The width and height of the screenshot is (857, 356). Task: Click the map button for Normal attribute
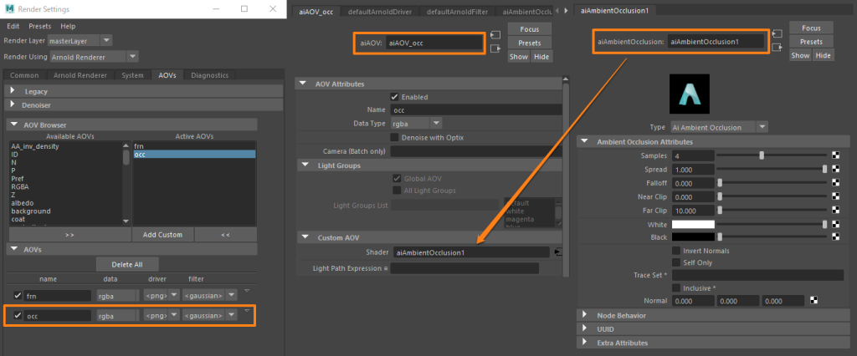pos(813,300)
